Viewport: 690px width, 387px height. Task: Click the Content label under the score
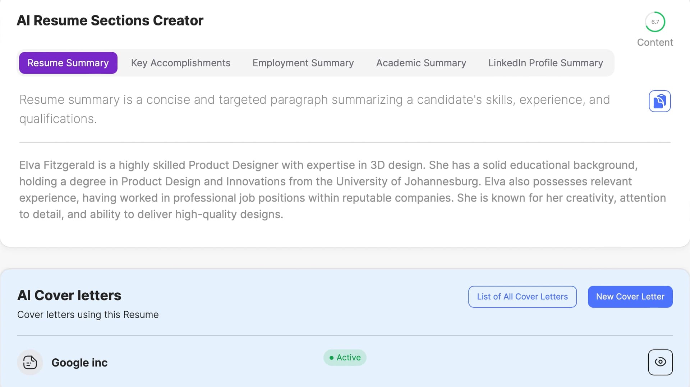[x=655, y=42]
